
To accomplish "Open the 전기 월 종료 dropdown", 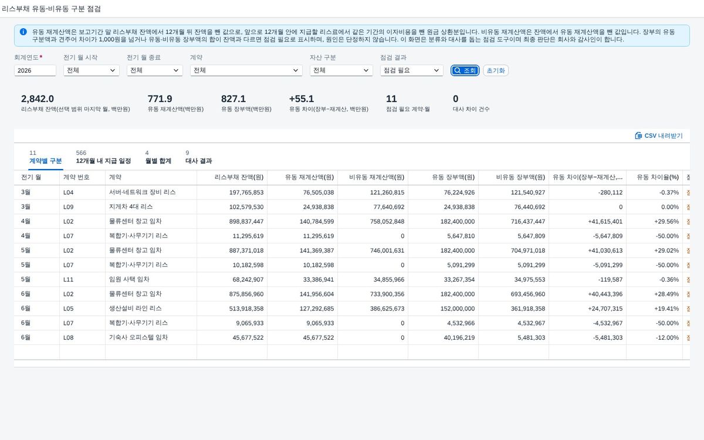I will (x=155, y=70).
